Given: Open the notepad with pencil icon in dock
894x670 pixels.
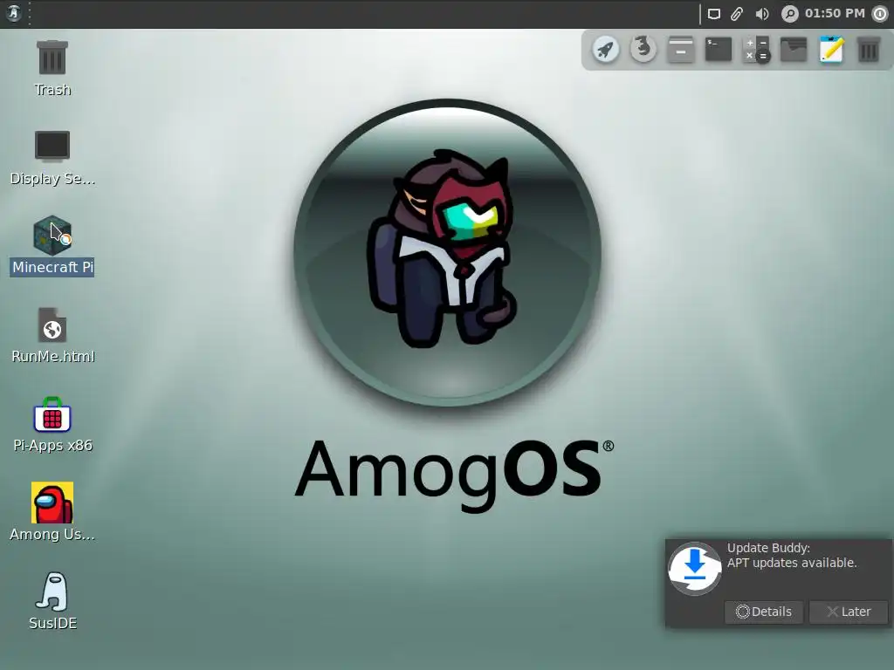Looking at the screenshot, I should click(x=831, y=50).
